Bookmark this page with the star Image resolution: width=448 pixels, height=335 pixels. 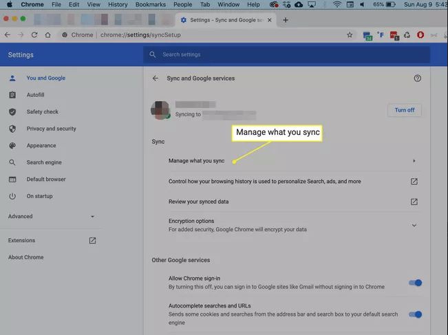pyautogui.click(x=350, y=35)
